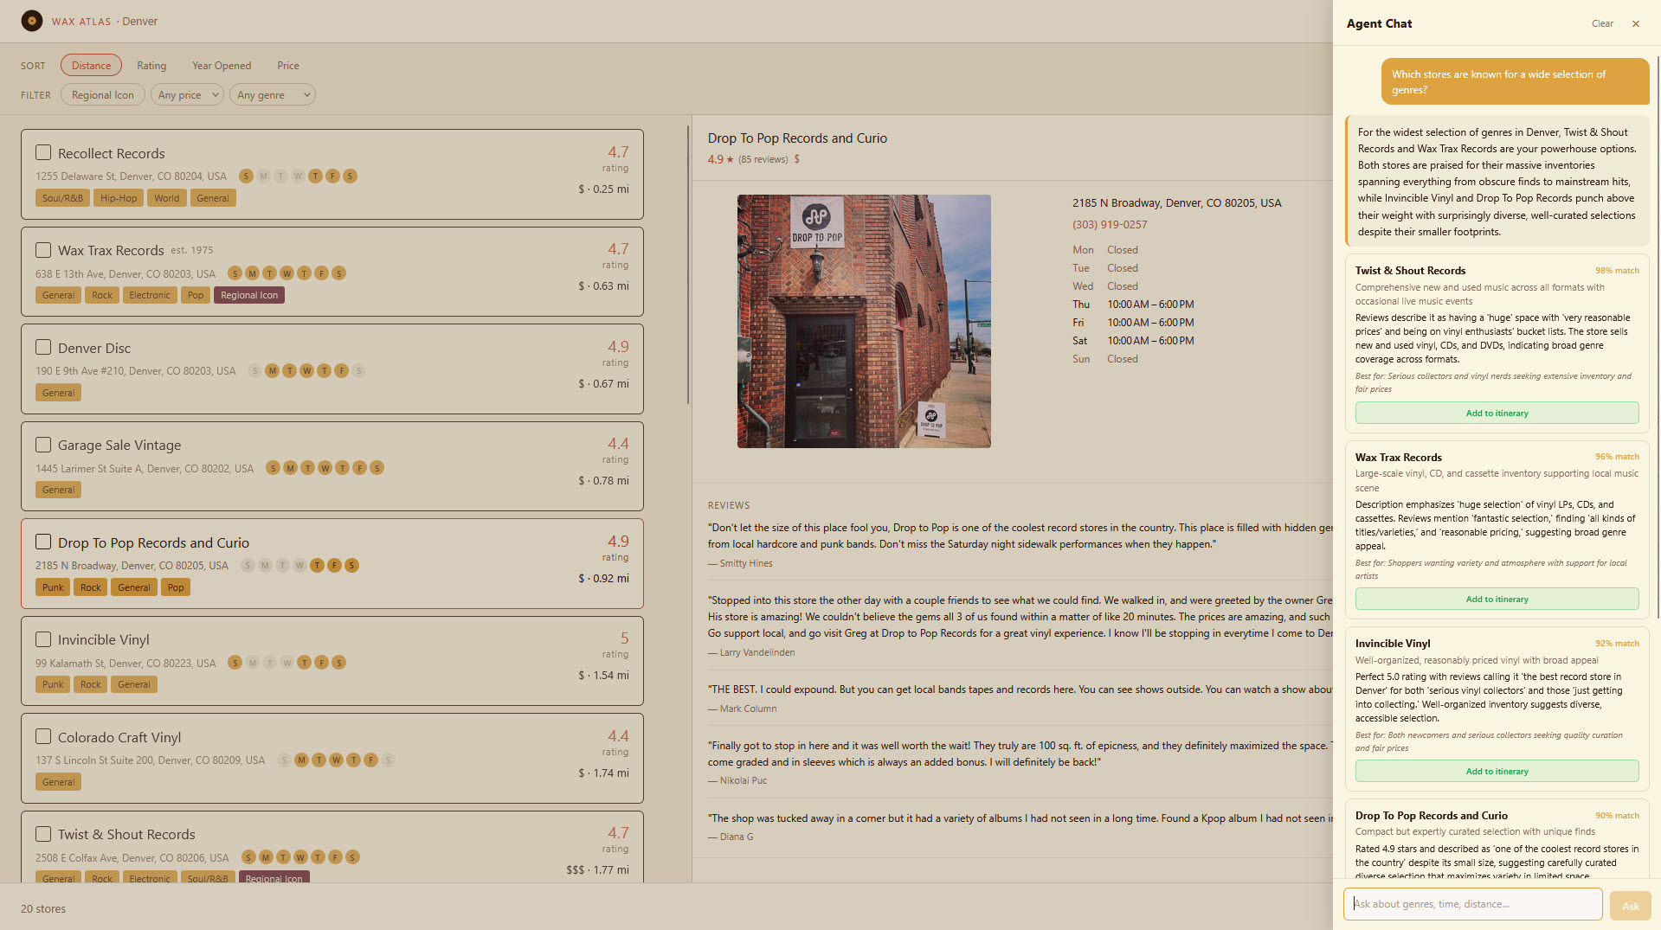Open the Invincible Vinyl store name in list
Screen dimensions: 1661x930
(x=104, y=640)
